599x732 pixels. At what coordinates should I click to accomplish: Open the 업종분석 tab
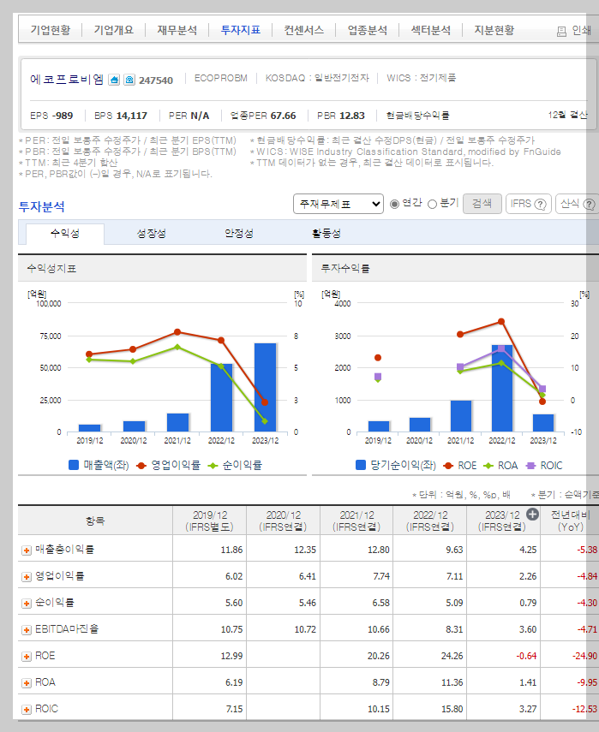click(x=368, y=30)
